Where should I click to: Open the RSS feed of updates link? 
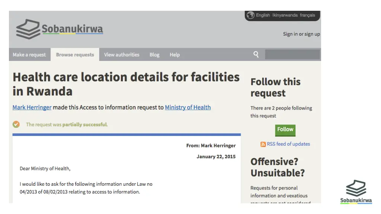(x=288, y=144)
